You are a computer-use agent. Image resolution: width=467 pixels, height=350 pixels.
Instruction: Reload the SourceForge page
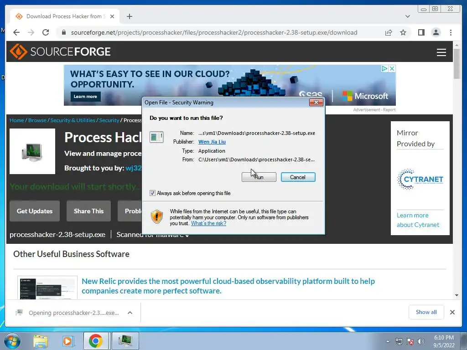tap(46, 32)
